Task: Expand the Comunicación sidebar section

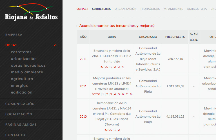Action: point(20,104)
